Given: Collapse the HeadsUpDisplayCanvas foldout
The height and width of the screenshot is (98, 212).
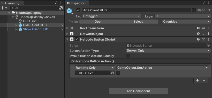Looking at the screenshot, I should [13, 17].
